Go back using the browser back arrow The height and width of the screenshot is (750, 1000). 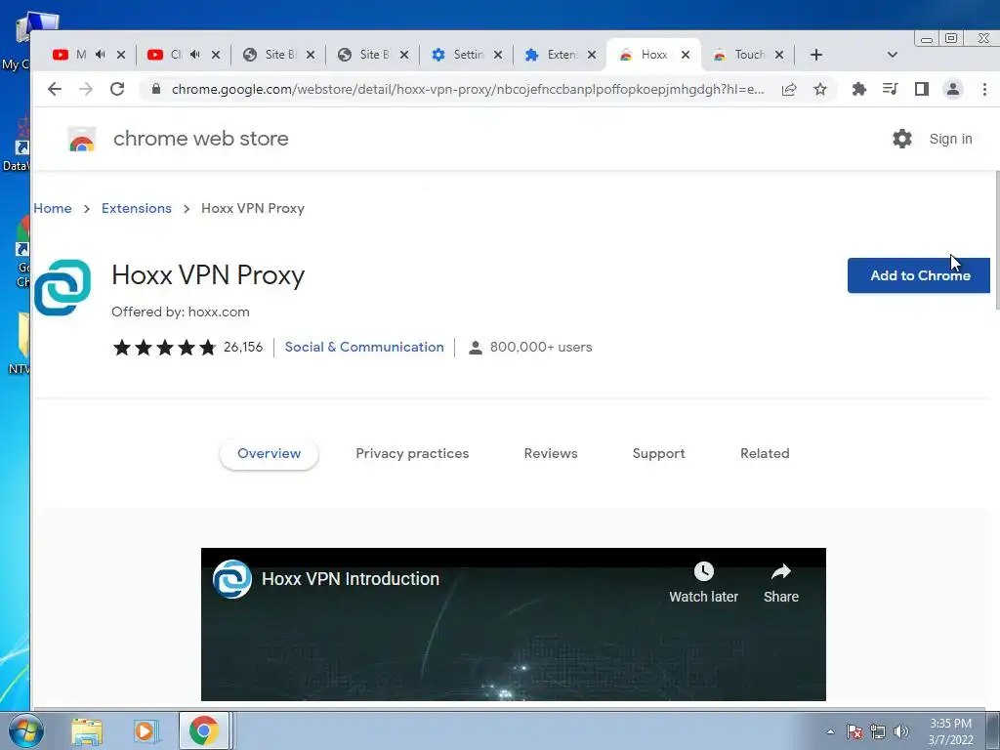pos(55,89)
